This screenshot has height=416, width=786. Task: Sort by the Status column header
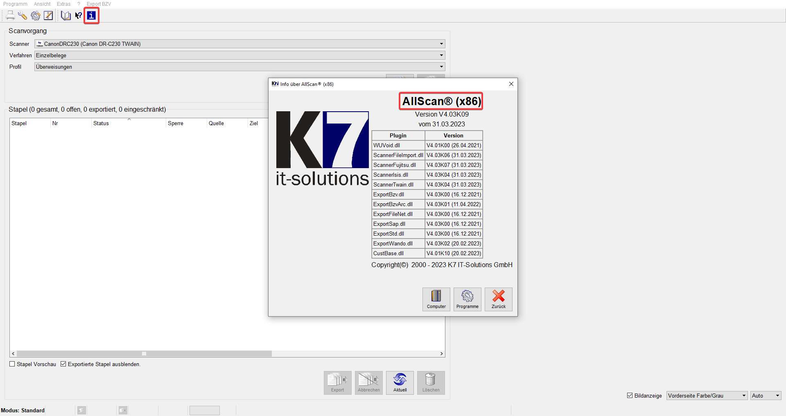point(129,123)
